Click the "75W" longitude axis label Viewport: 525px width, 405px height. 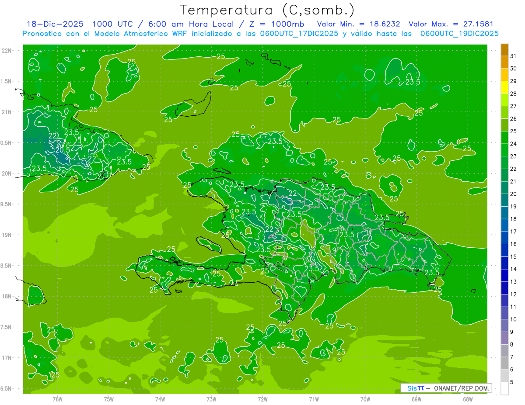click(x=109, y=399)
